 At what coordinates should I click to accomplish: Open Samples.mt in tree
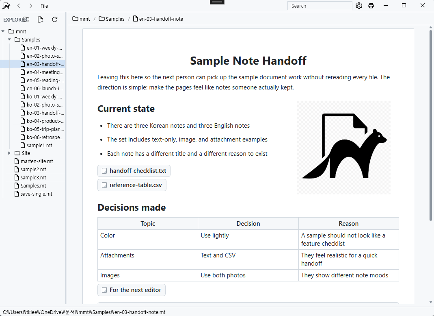(x=30, y=185)
